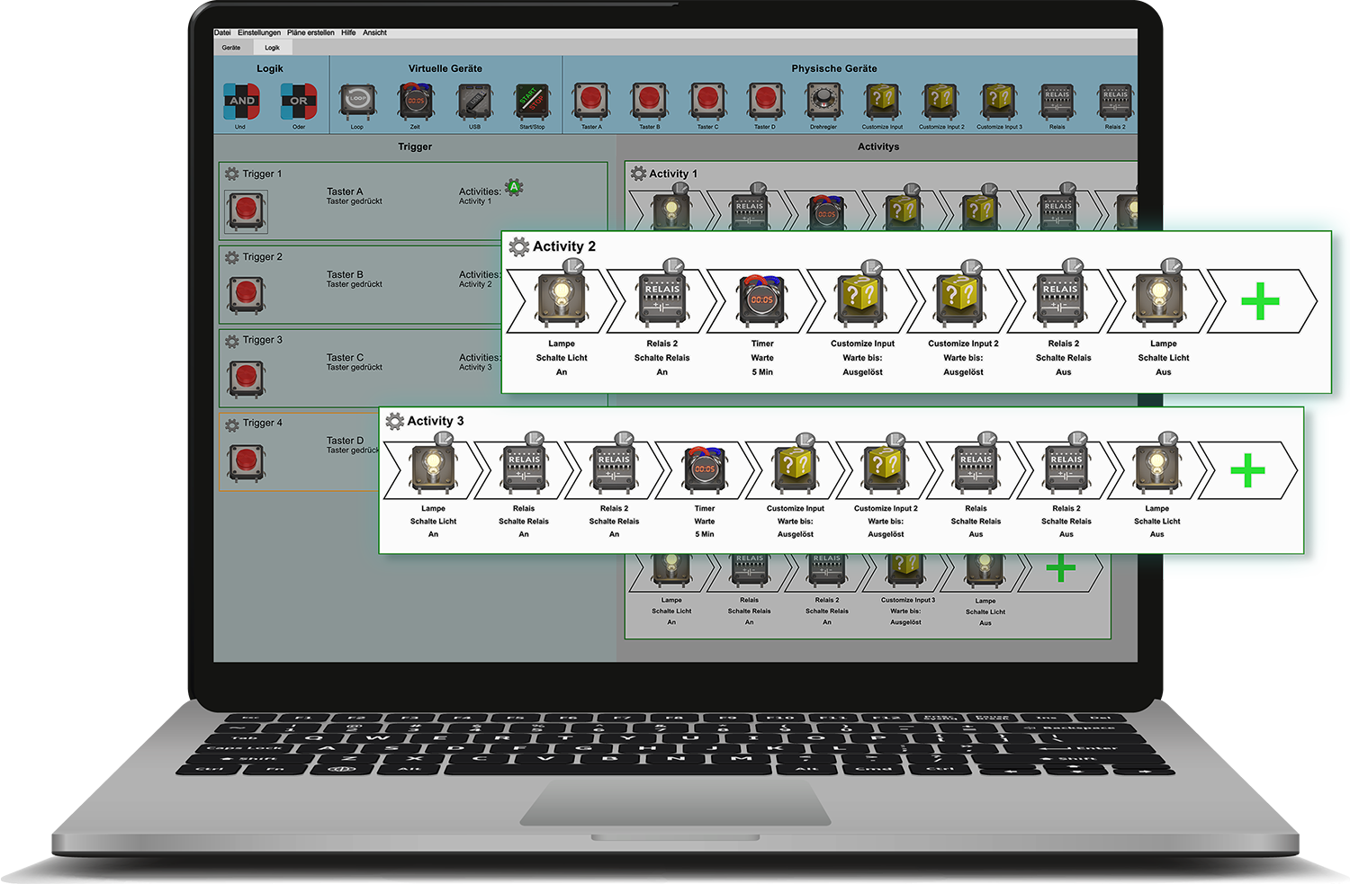The width and height of the screenshot is (1350, 884).
Task: Select the Taster D button in Trigger 4
Action: (x=246, y=461)
